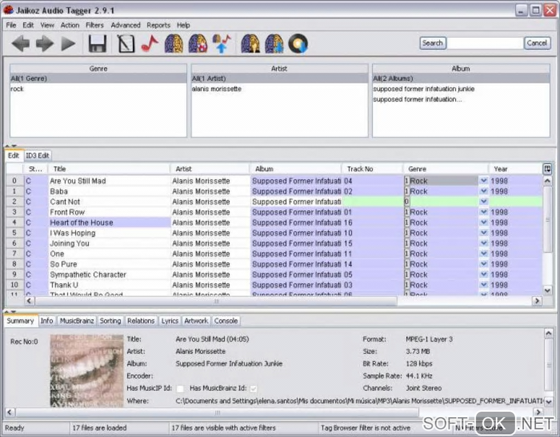Click the forward arrow toolbar icon

tap(44, 44)
